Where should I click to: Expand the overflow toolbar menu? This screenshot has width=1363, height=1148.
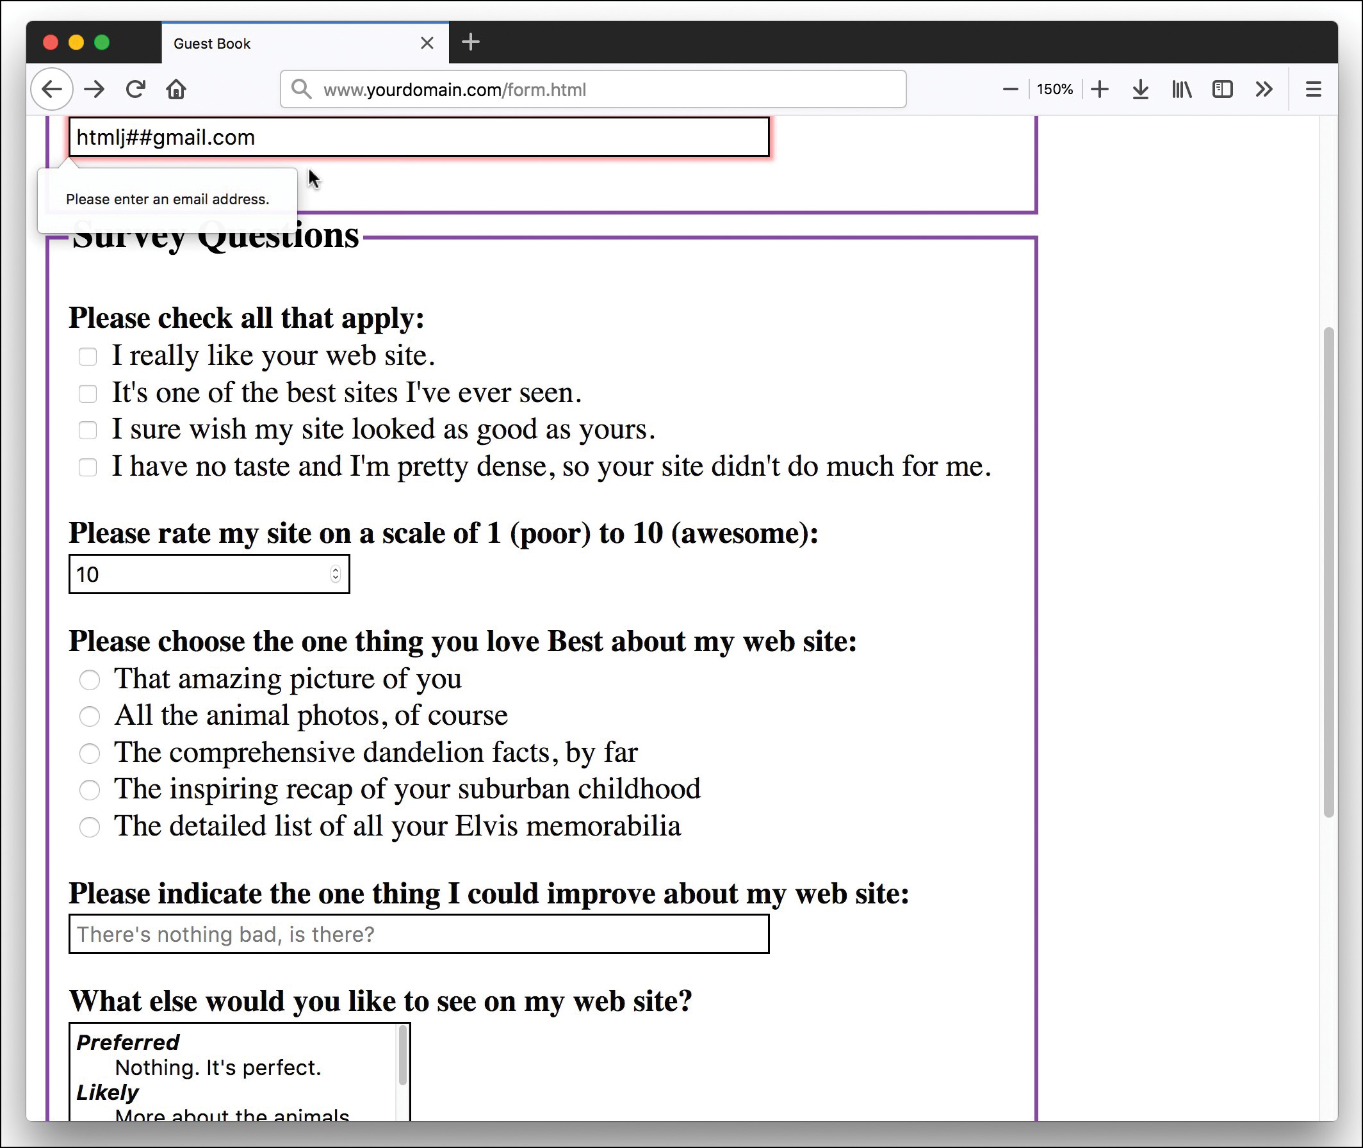point(1265,89)
